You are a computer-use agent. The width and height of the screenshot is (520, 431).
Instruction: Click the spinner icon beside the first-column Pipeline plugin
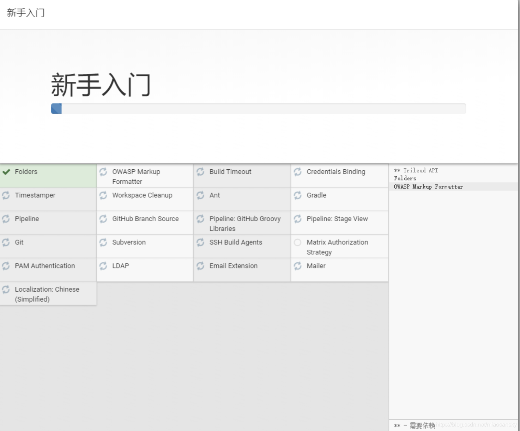[6, 219]
